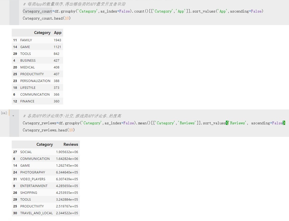Select the TOOLS row in count table
This screenshot has height=221, width=289.
tap(26, 54)
